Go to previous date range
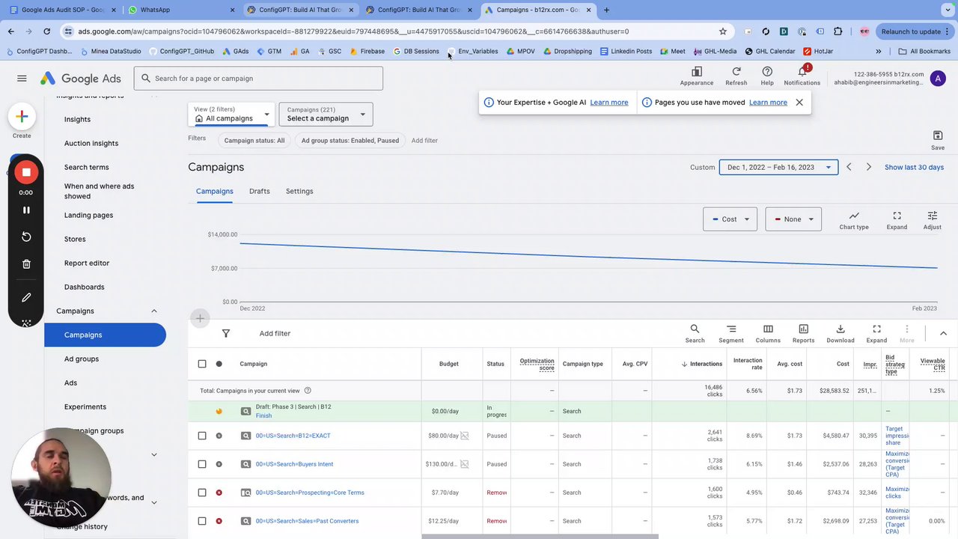This screenshot has height=539, width=958. point(849,167)
